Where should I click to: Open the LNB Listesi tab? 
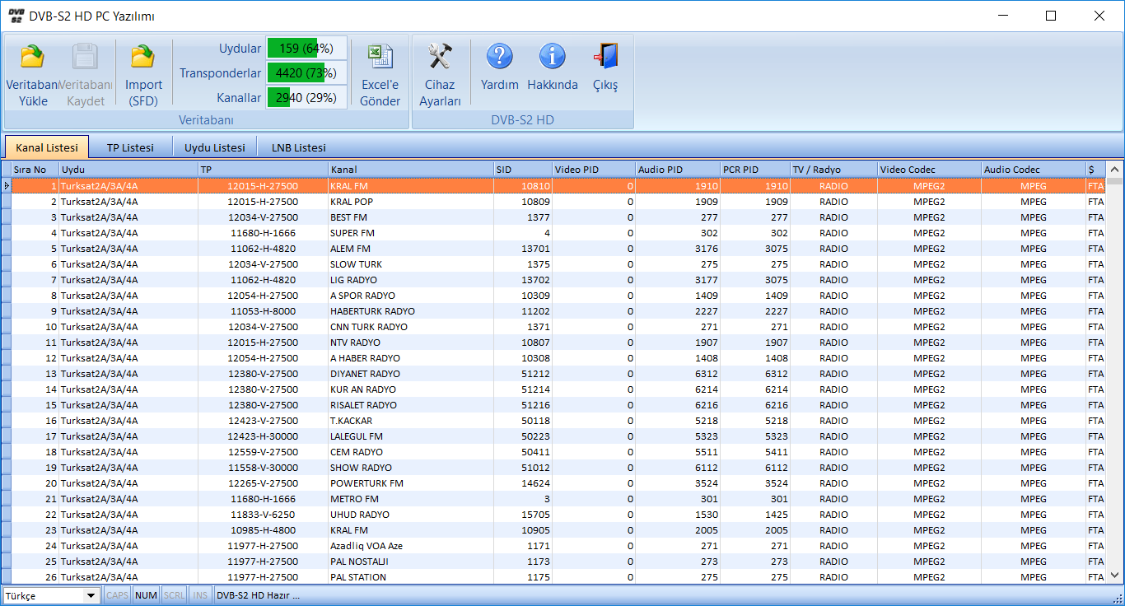[x=298, y=147]
